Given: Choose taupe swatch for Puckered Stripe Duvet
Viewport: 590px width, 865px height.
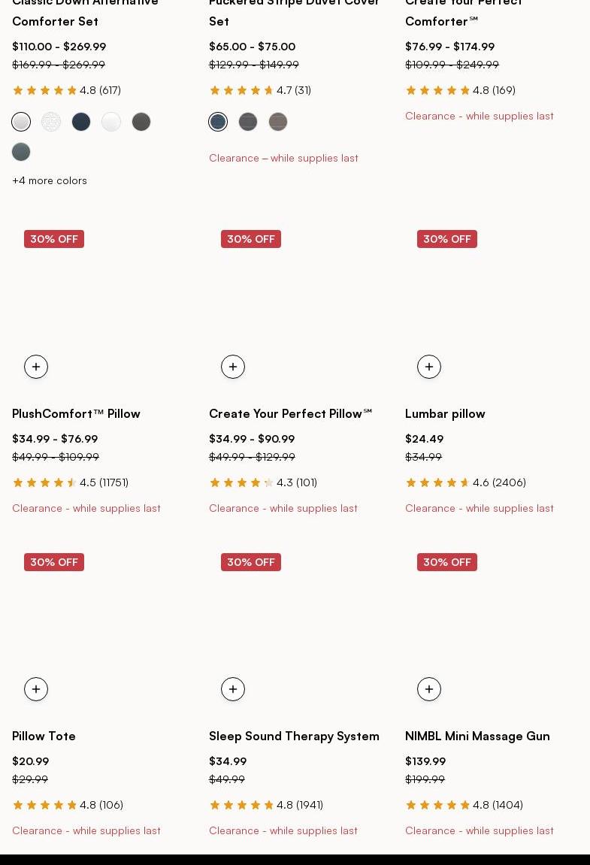Looking at the screenshot, I should click(278, 122).
